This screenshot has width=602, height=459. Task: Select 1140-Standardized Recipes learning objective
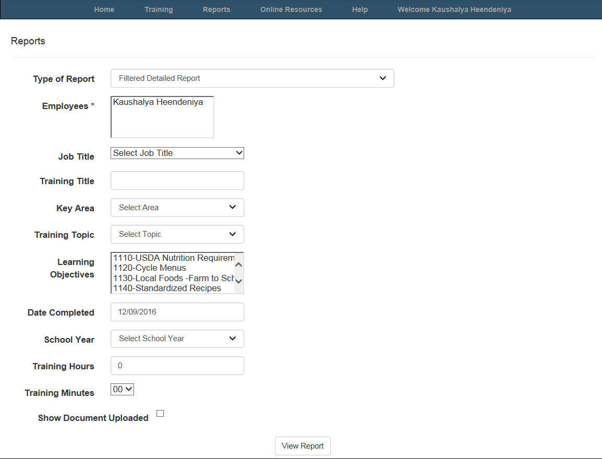pos(167,288)
